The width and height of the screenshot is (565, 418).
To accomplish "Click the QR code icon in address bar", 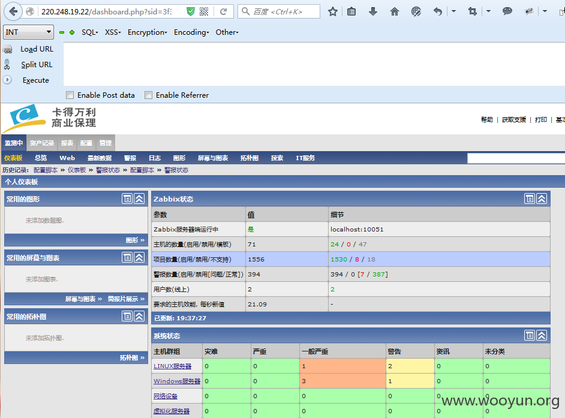I will click(x=204, y=11).
